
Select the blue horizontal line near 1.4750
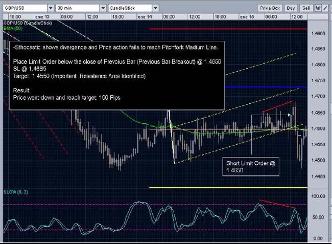(266, 87)
